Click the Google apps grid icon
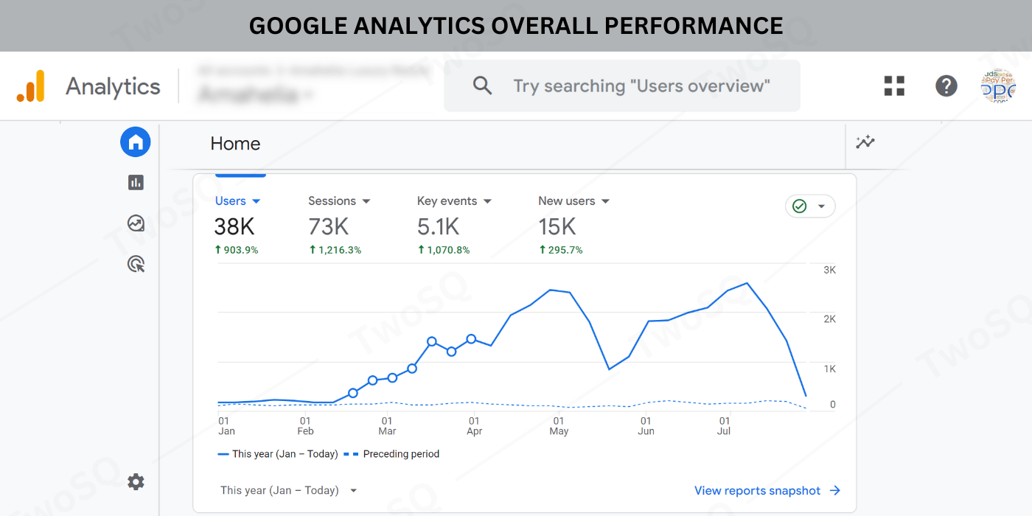1032x516 pixels. (894, 86)
